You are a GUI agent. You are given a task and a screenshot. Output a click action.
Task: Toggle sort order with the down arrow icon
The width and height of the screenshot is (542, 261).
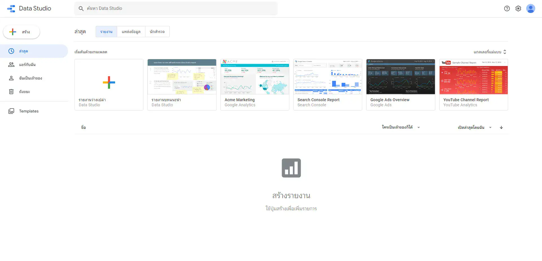tap(501, 127)
